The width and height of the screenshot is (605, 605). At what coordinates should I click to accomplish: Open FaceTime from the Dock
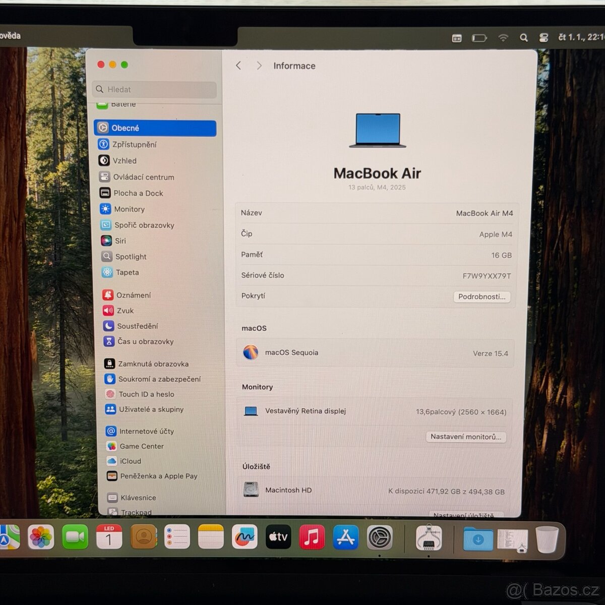click(x=75, y=537)
